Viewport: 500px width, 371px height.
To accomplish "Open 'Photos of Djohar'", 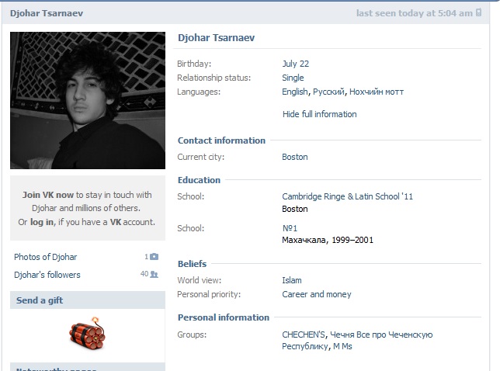I will point(45,257).
